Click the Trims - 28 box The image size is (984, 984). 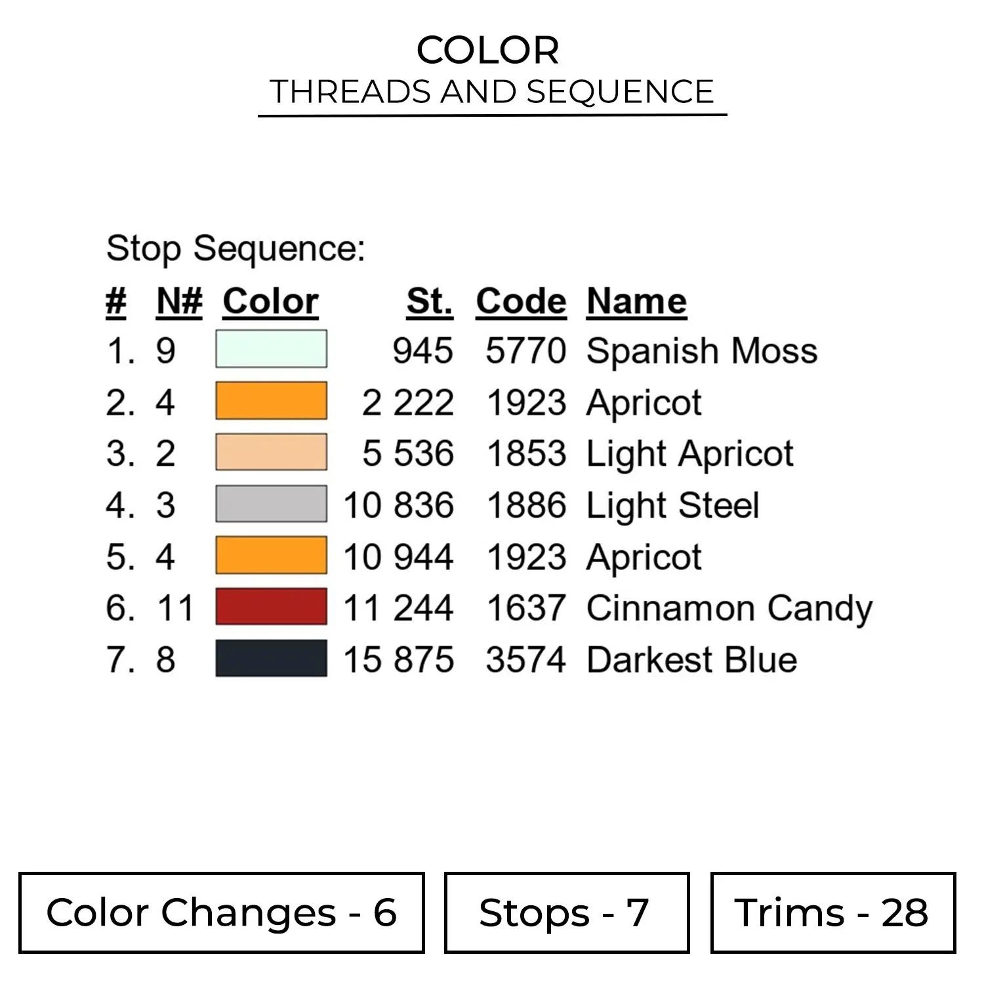tap(832, 912)
